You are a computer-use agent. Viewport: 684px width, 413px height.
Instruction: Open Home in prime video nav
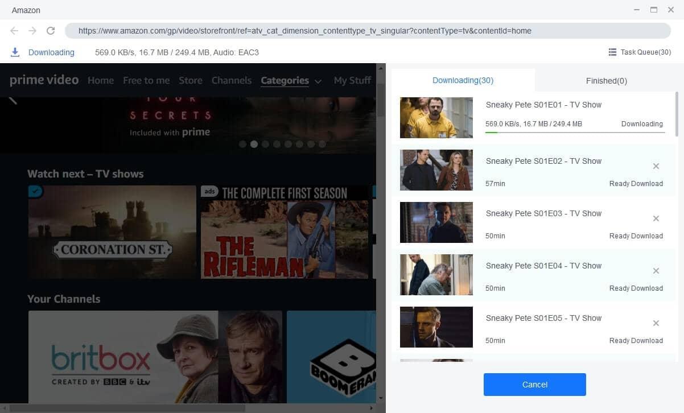(x=101, y=80)
